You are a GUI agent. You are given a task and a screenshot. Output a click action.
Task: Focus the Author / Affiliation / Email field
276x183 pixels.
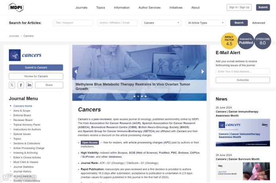pyautogui.click(x=117, y=23)
